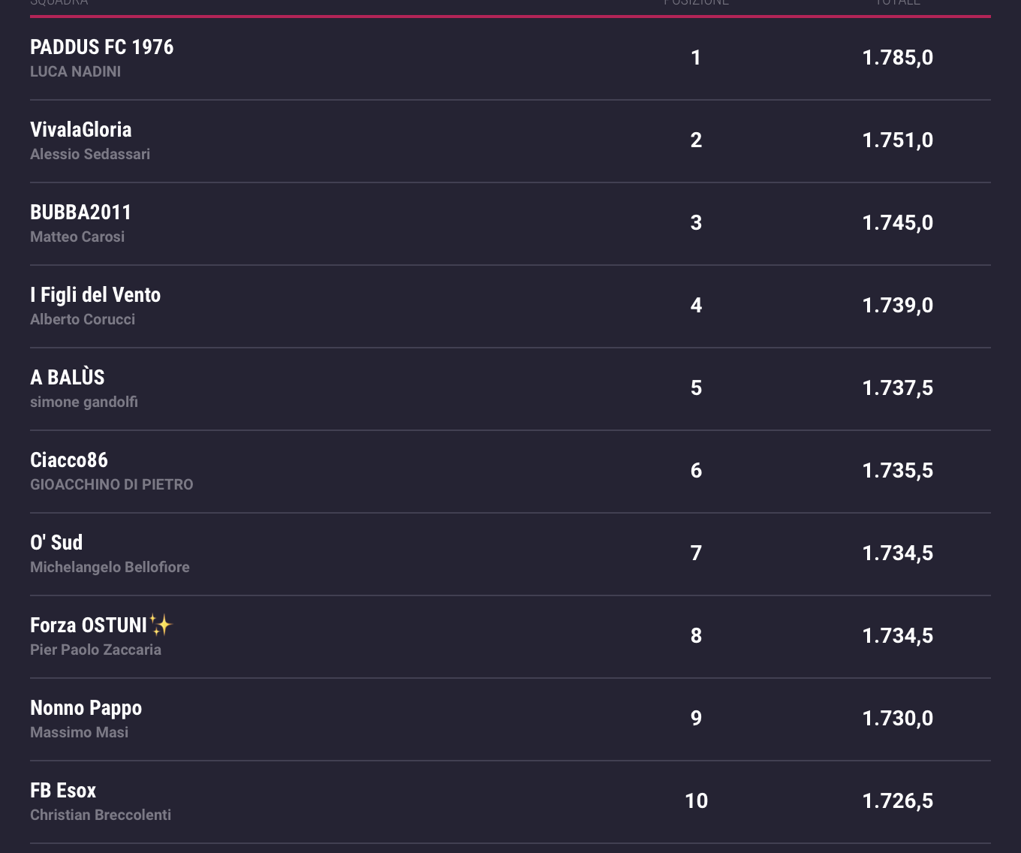Open BUBBA2011 team entry
The height and width of the screenshot is (853, 1021).
click(80, 212)
